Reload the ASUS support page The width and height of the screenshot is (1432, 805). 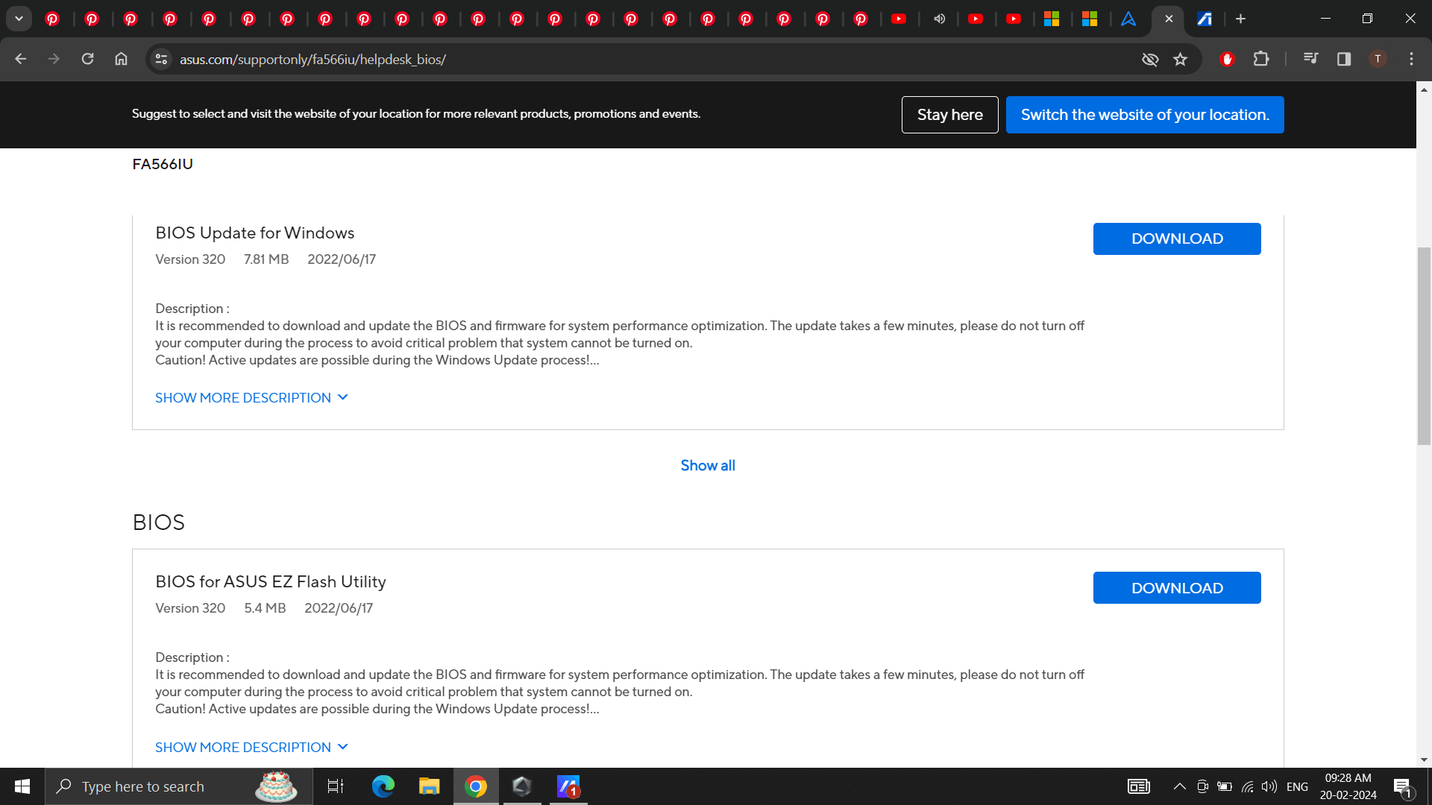87,59
